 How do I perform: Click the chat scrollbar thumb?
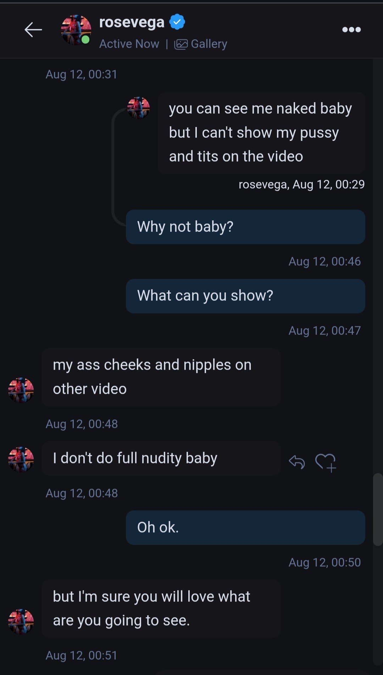(x=378, y=509)
